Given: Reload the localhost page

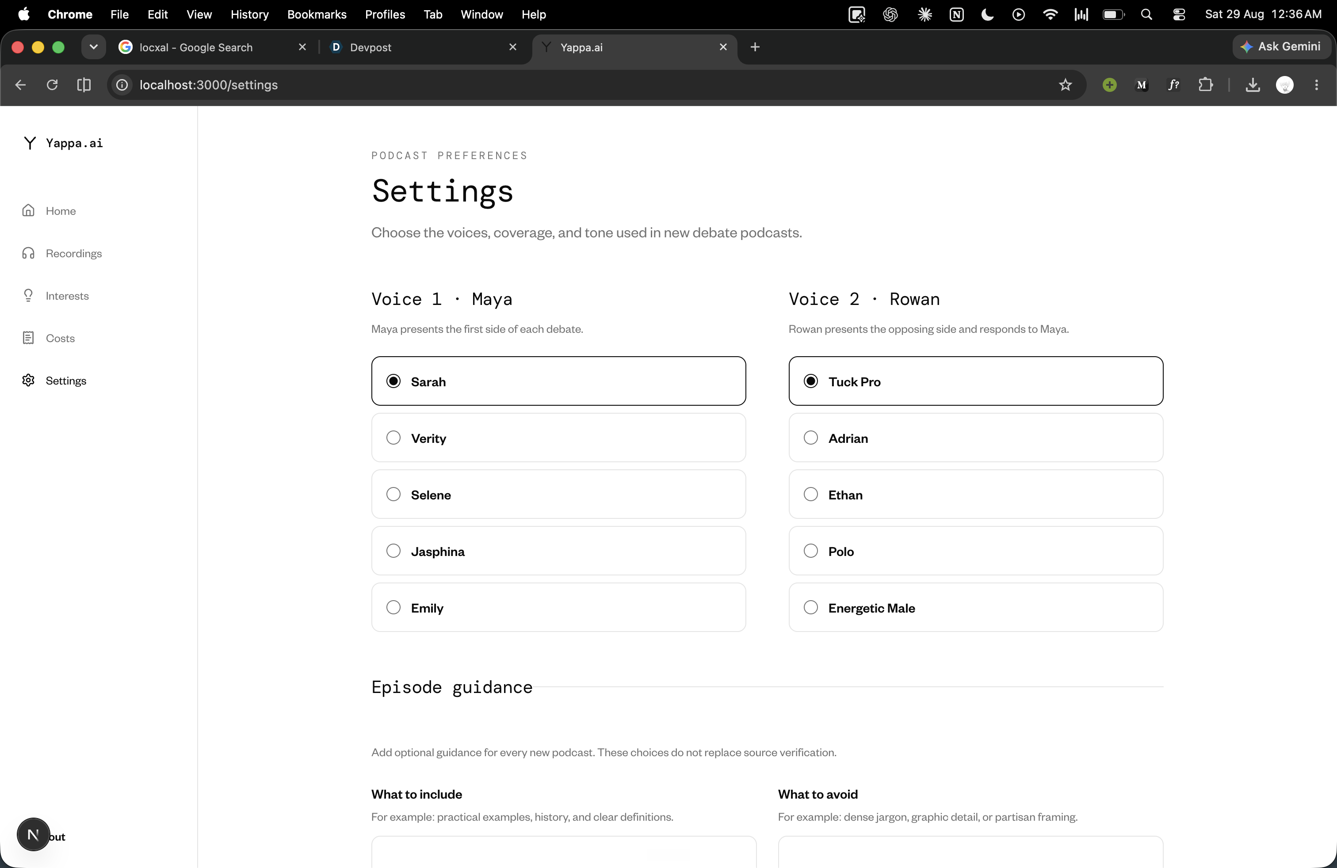Looking at the screenshot, I should click(x=52, y=85).
